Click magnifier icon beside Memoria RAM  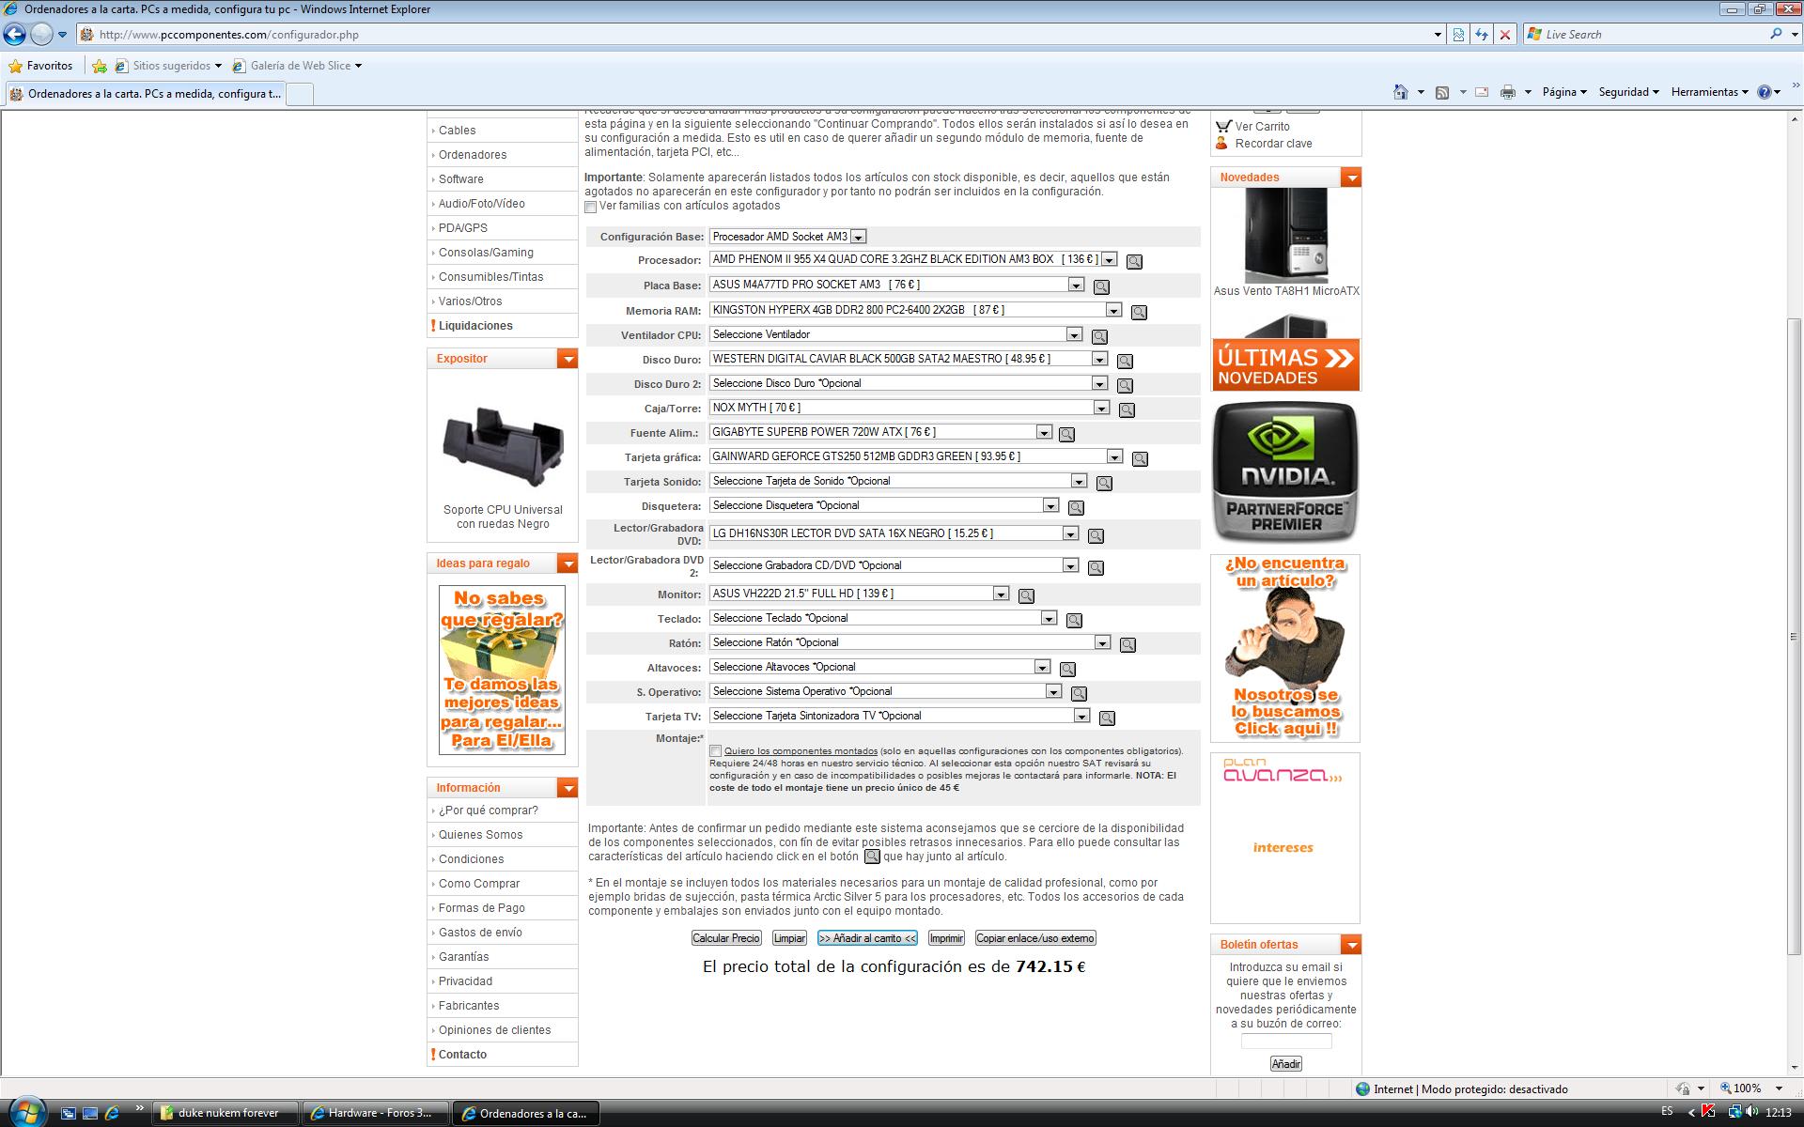pos(1139,312)
